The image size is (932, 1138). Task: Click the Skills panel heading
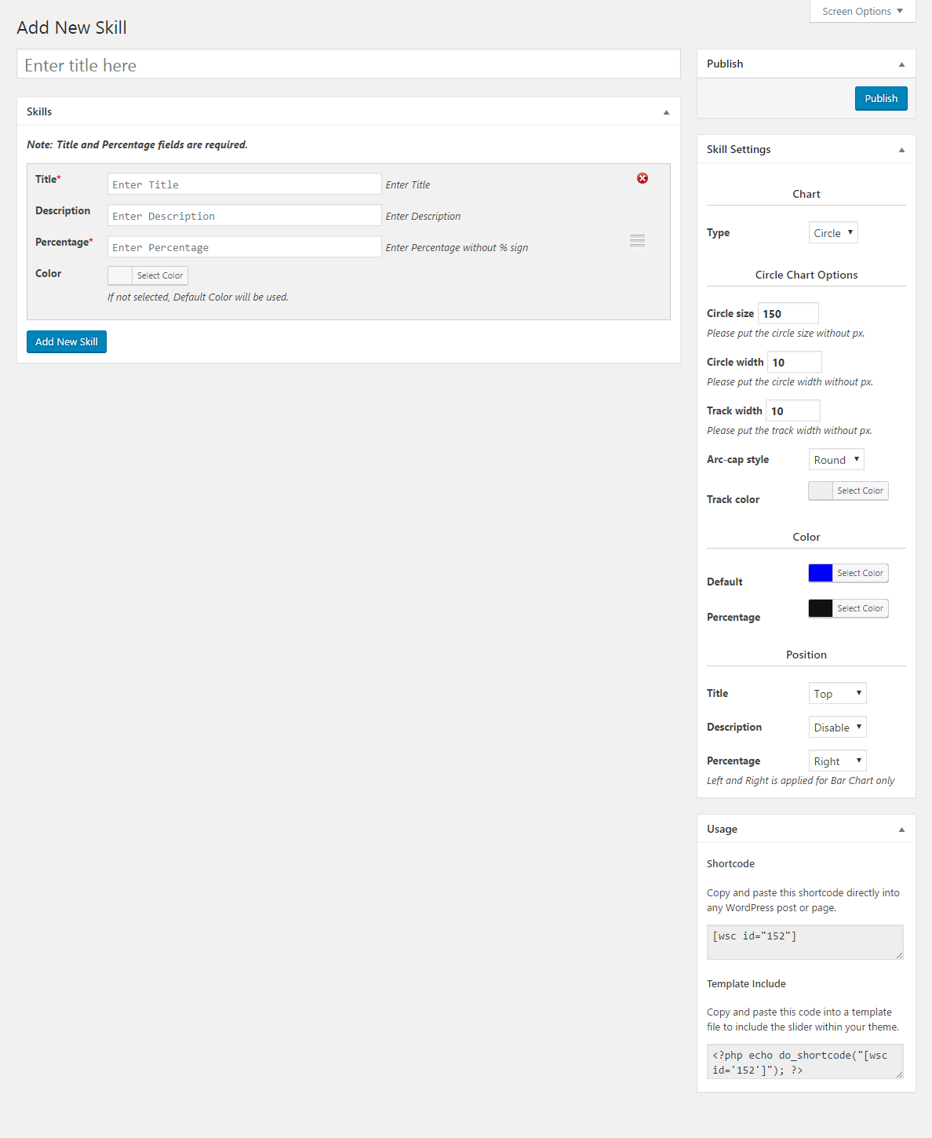point(39,111)
